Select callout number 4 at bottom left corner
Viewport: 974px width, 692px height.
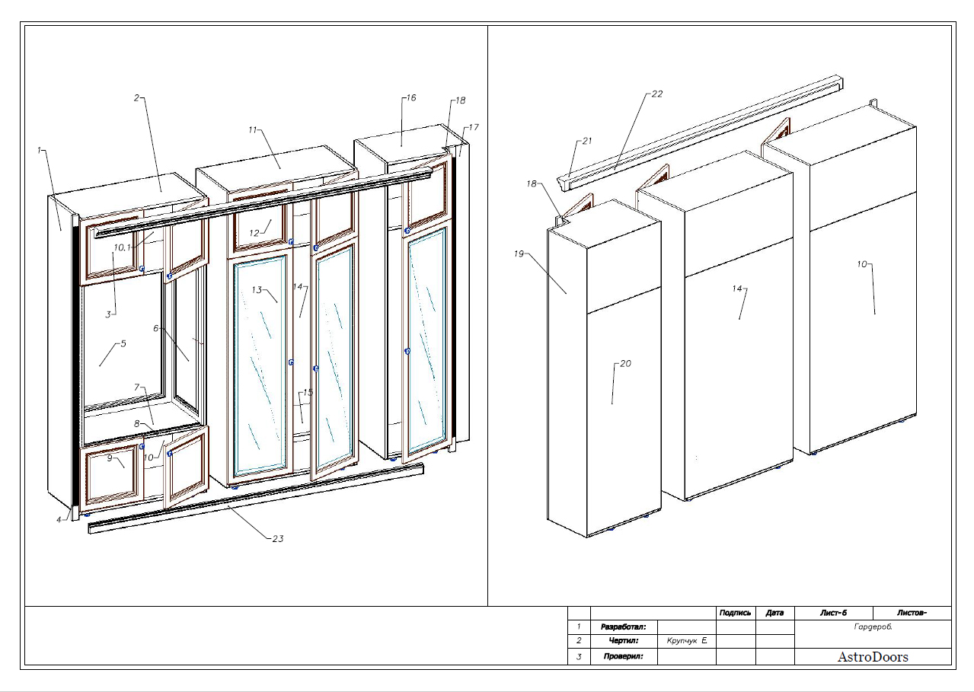(x=58, y=519)
